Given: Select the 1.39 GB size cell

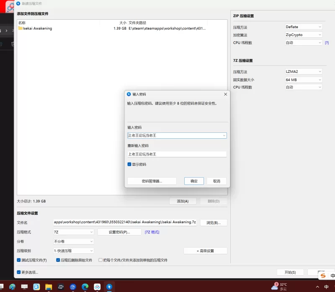Looking at the screenshot, I should pos(120,28).
